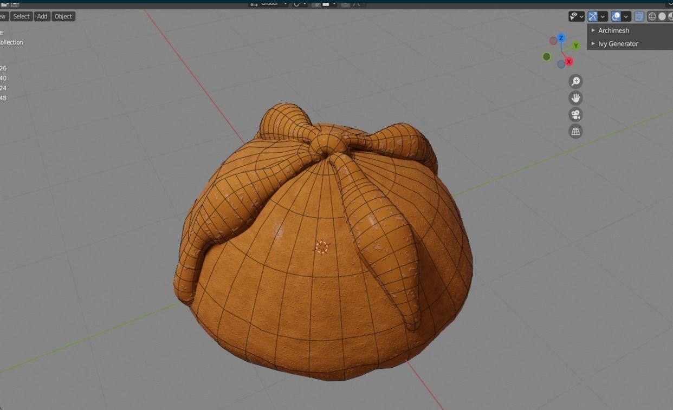Screen dimensions: 673x410
Task: Open the Object menu
Action: pyautogui.click(x=63, y=16)
